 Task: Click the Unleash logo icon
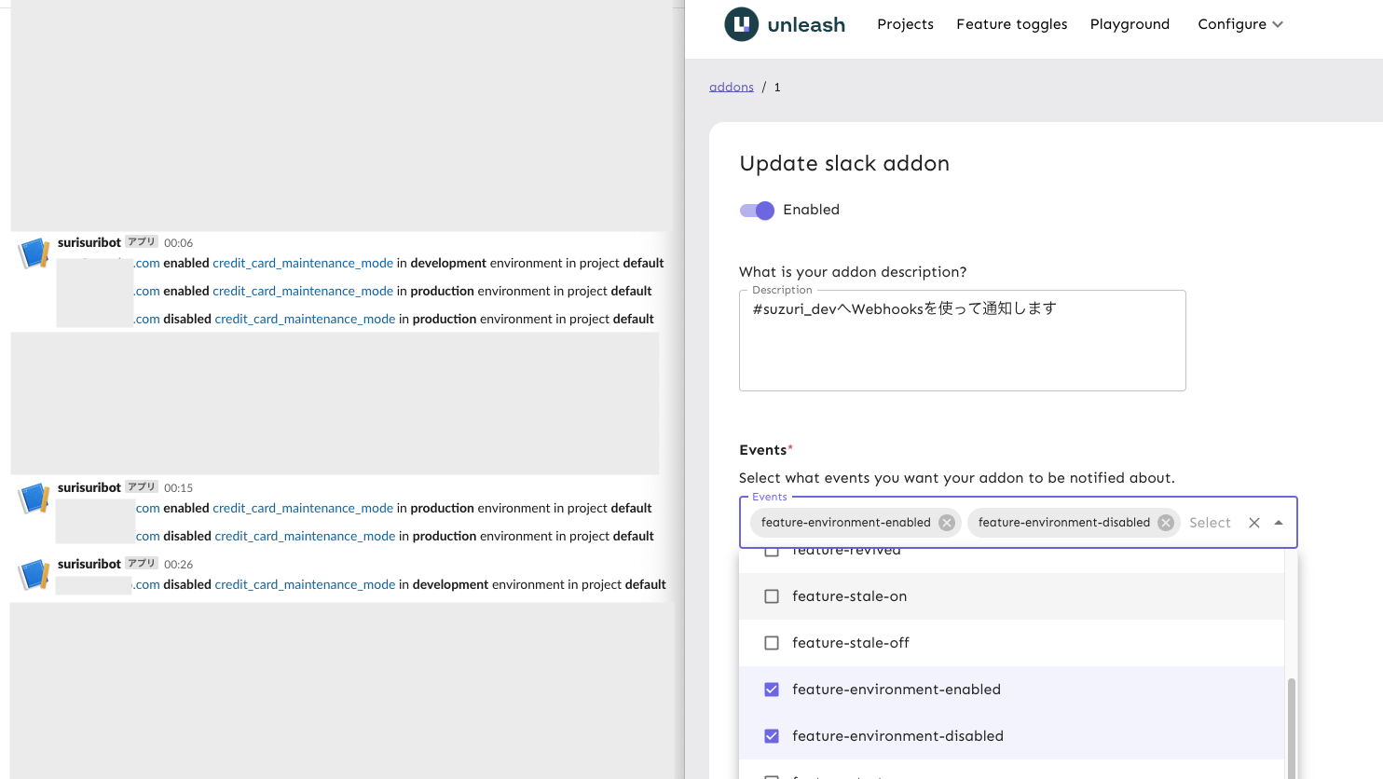(740, 25)
